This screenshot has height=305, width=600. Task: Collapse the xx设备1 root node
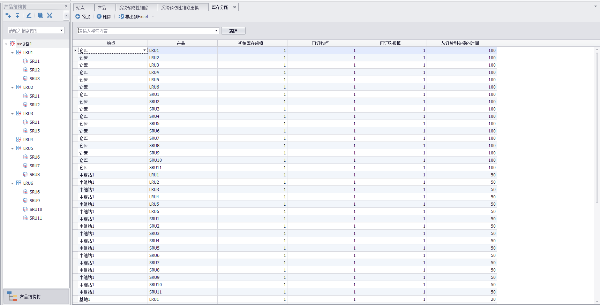click(x=6, y=44)
